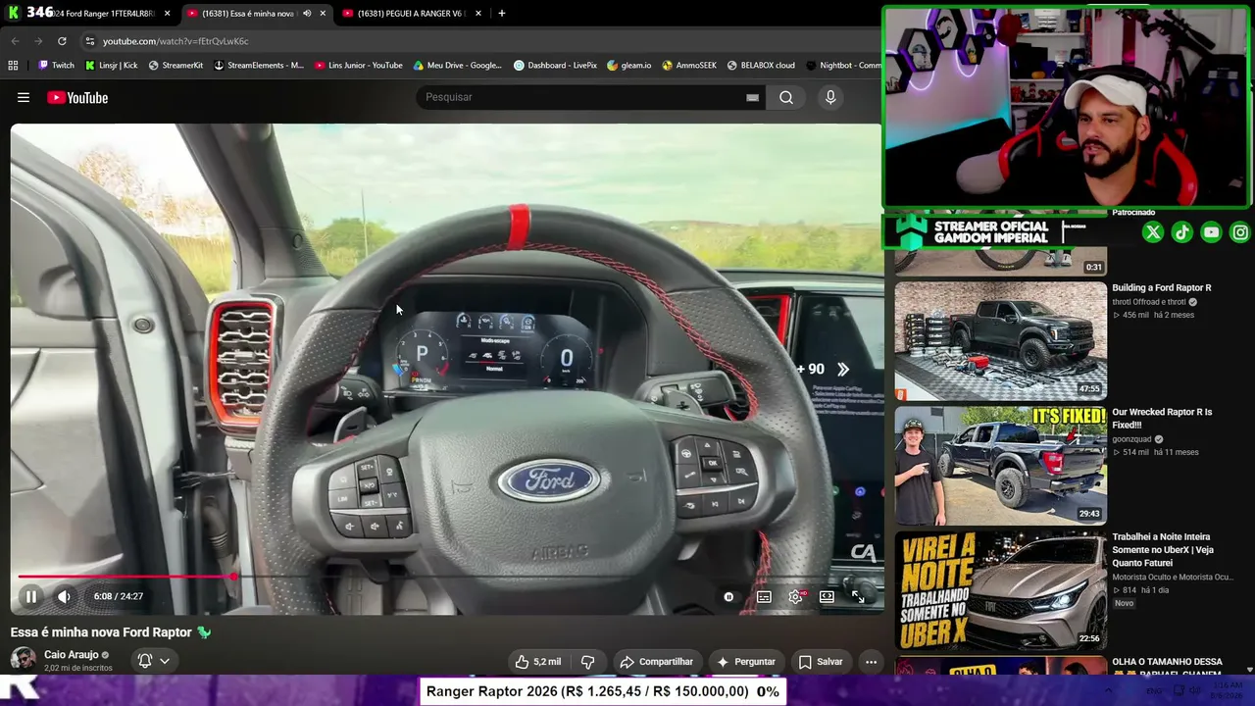Seek using the red video progress bar

pyautogui.click(x=125, y=577)
